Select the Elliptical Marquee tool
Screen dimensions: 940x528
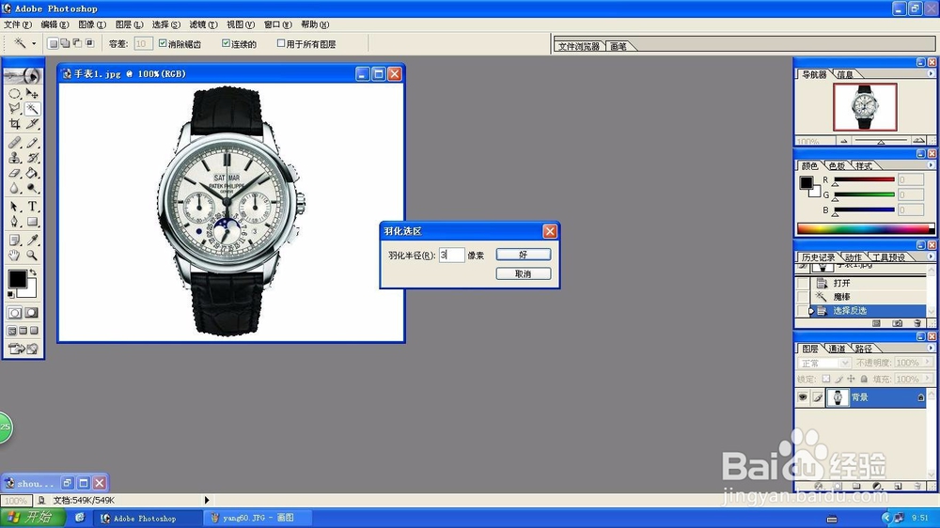[x=14, y=94]
